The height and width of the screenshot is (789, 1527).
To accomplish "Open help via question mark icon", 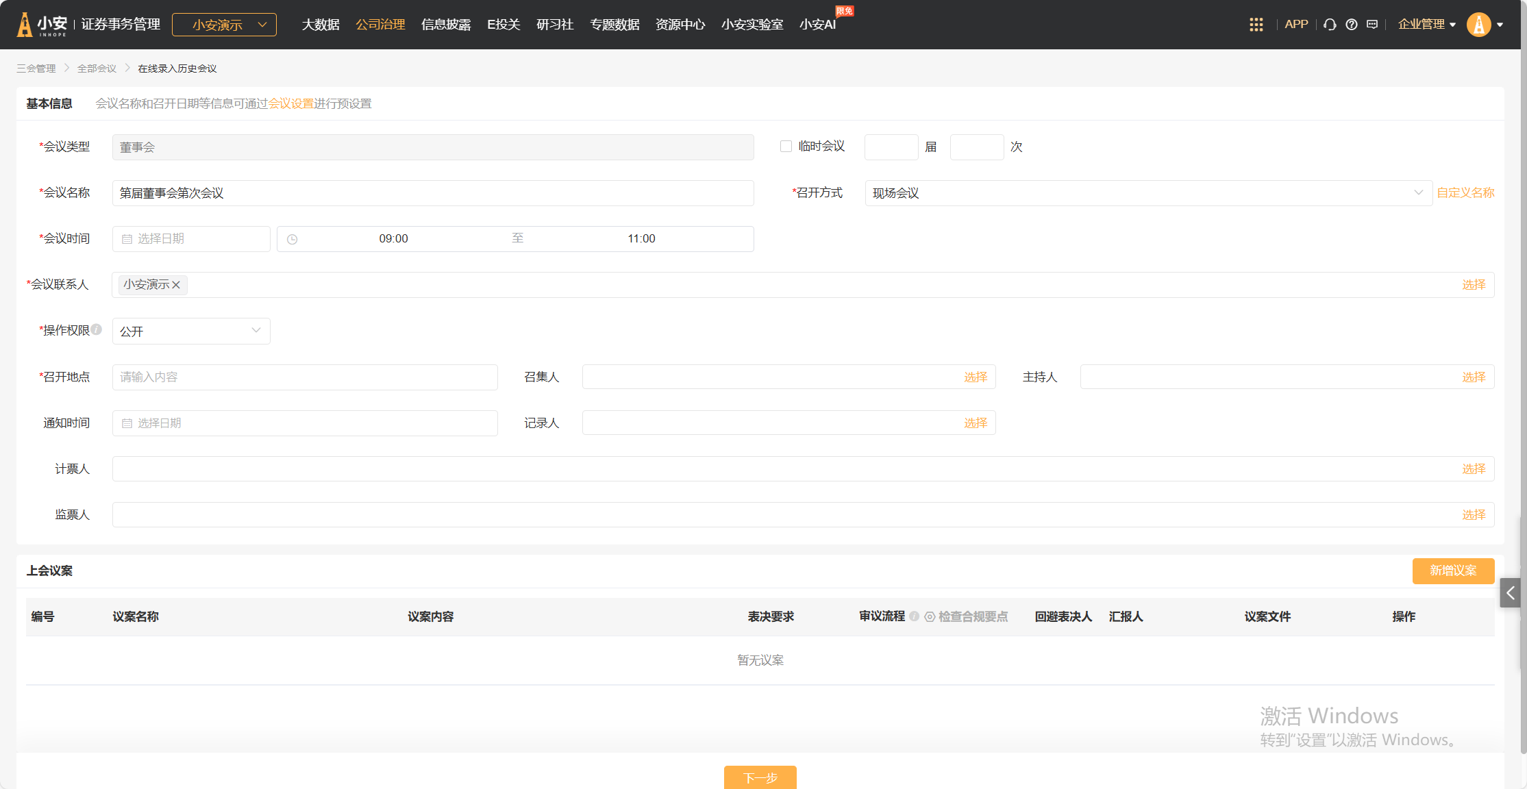I will click(1351, 25).
